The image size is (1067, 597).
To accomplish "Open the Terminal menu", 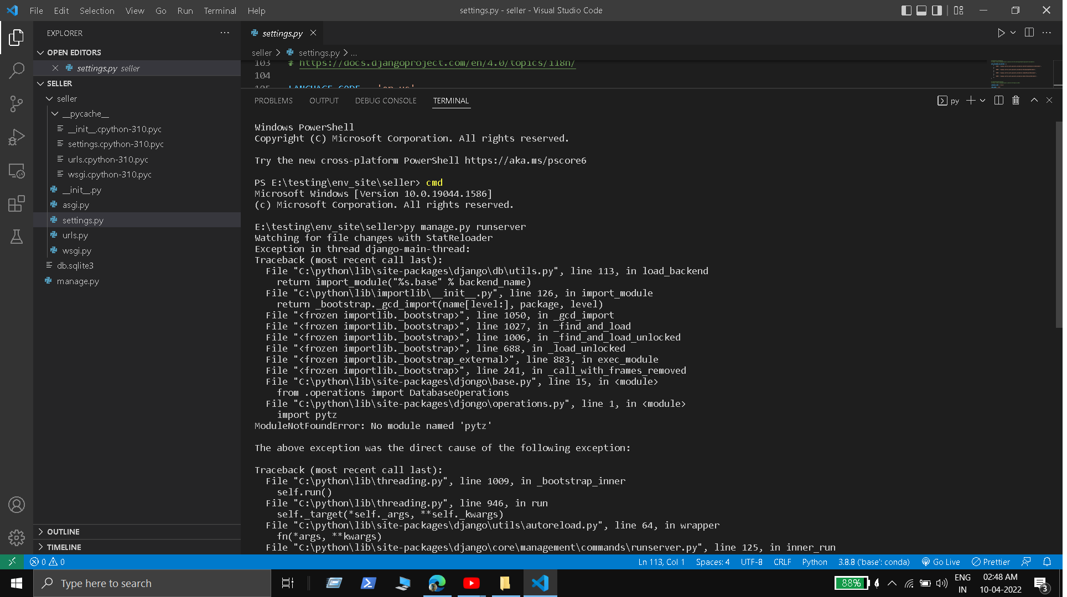I will point(220,11).
